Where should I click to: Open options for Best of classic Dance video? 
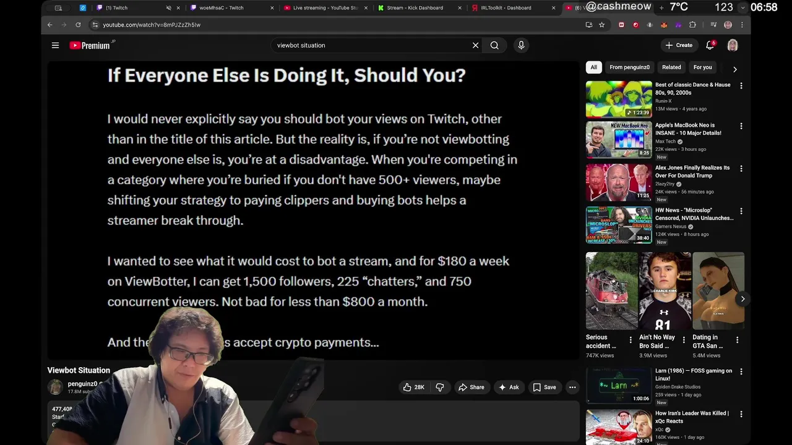tap(741, 85)
